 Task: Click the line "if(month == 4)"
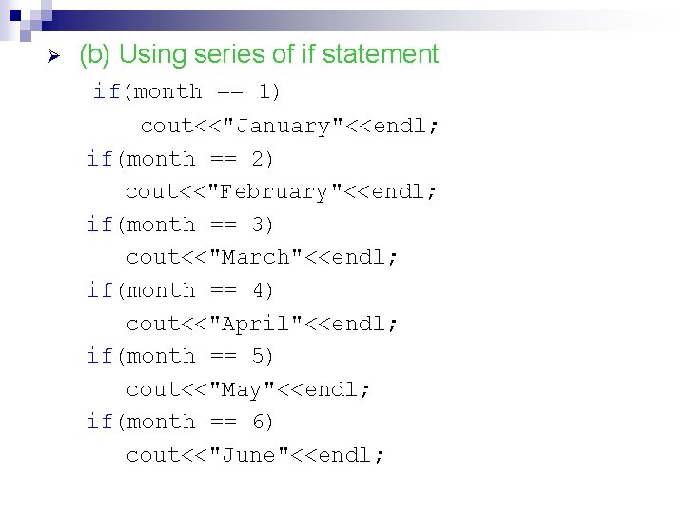pyautogui.click(x=180, y=290)
